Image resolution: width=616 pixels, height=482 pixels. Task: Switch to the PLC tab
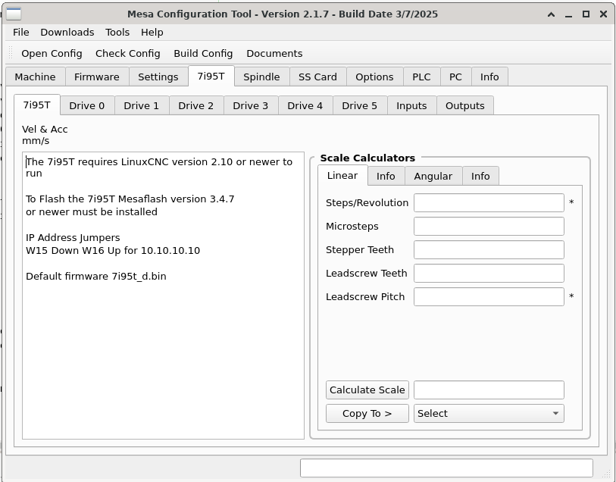click(421, 77)
